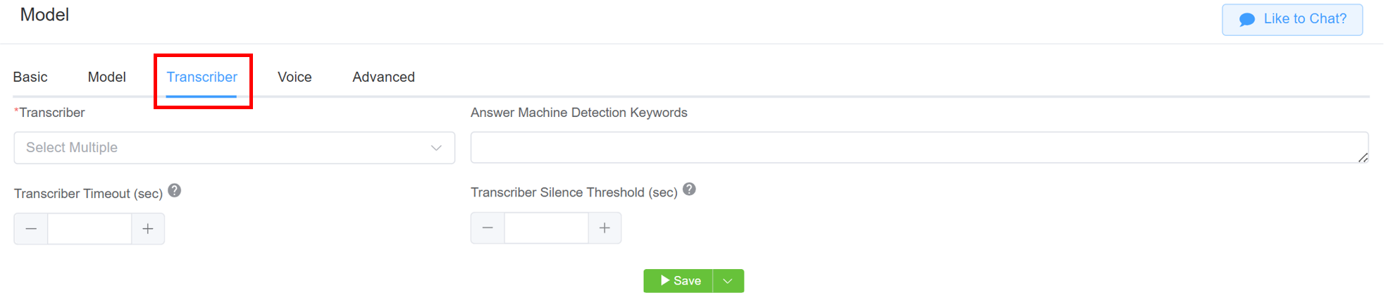Increase Transcriber Silence Threshold with plus button
This screenshot has width=1388, height=293.
coord(605,228)
